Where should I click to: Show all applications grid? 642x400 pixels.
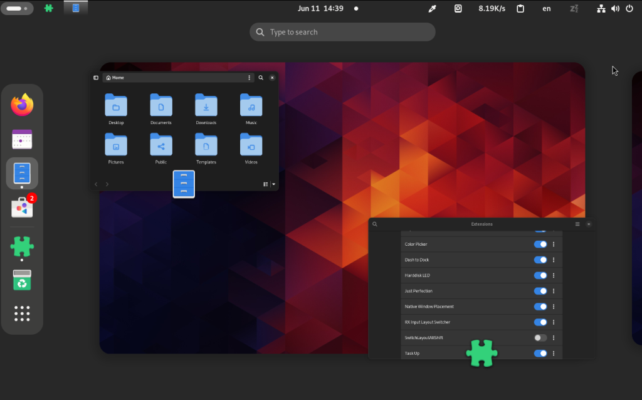22,313
